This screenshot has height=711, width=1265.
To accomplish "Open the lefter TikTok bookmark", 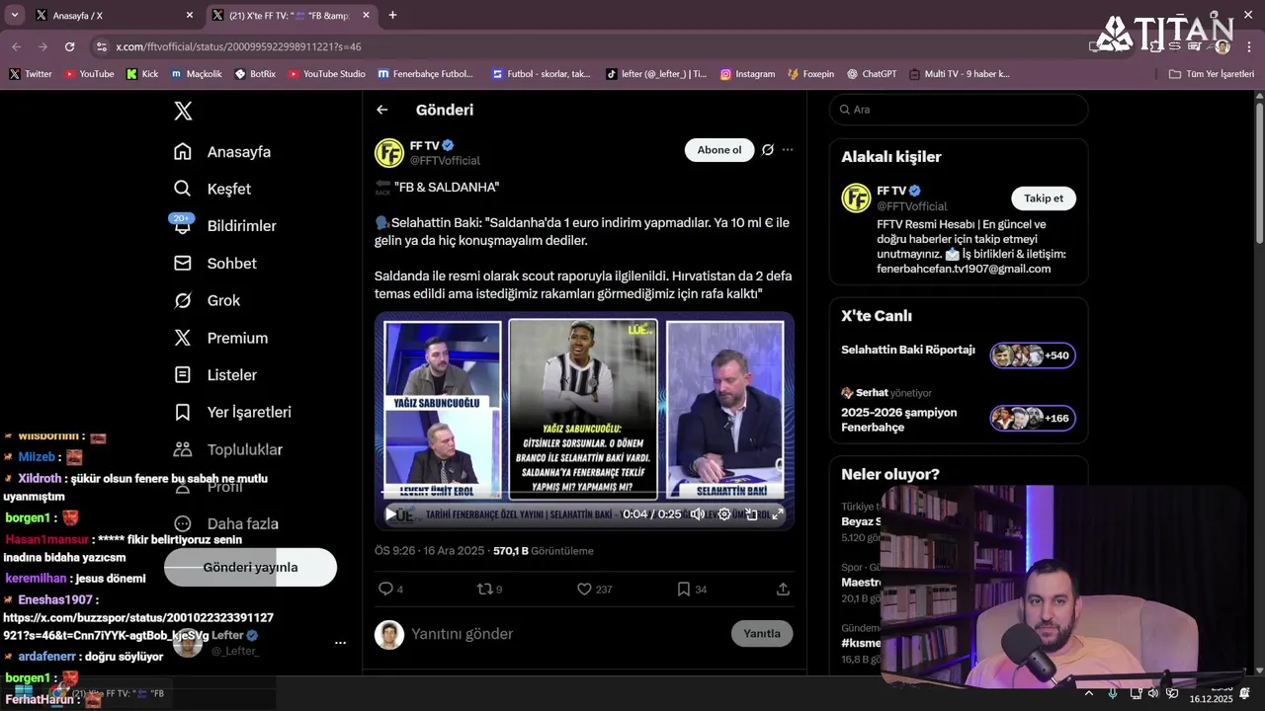I will click(656, 74).
